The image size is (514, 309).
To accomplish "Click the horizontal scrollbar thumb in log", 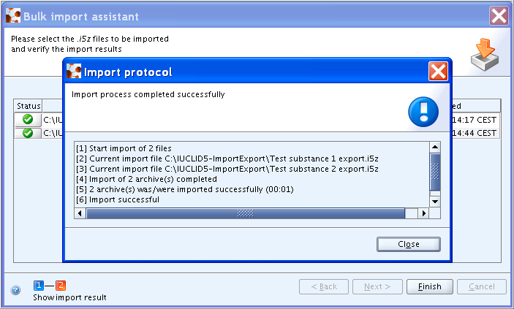I will tap(246, 213).
